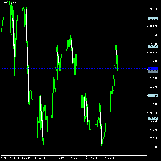
Task: Click the 179.191 price axis value
Action: tap(153, 104)
